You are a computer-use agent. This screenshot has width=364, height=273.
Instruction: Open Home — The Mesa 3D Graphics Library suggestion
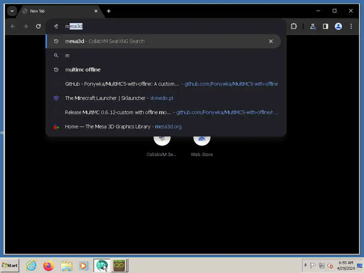point(163,127)
